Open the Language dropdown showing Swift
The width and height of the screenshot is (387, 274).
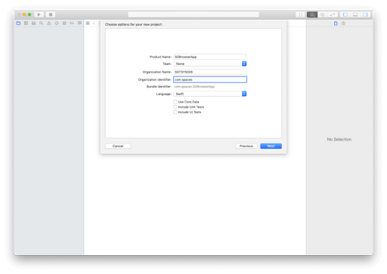coord(210,94)
